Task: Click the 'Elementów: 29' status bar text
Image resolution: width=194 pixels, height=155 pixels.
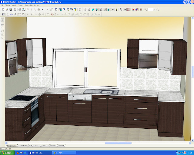Action: [x=6, y=149]
